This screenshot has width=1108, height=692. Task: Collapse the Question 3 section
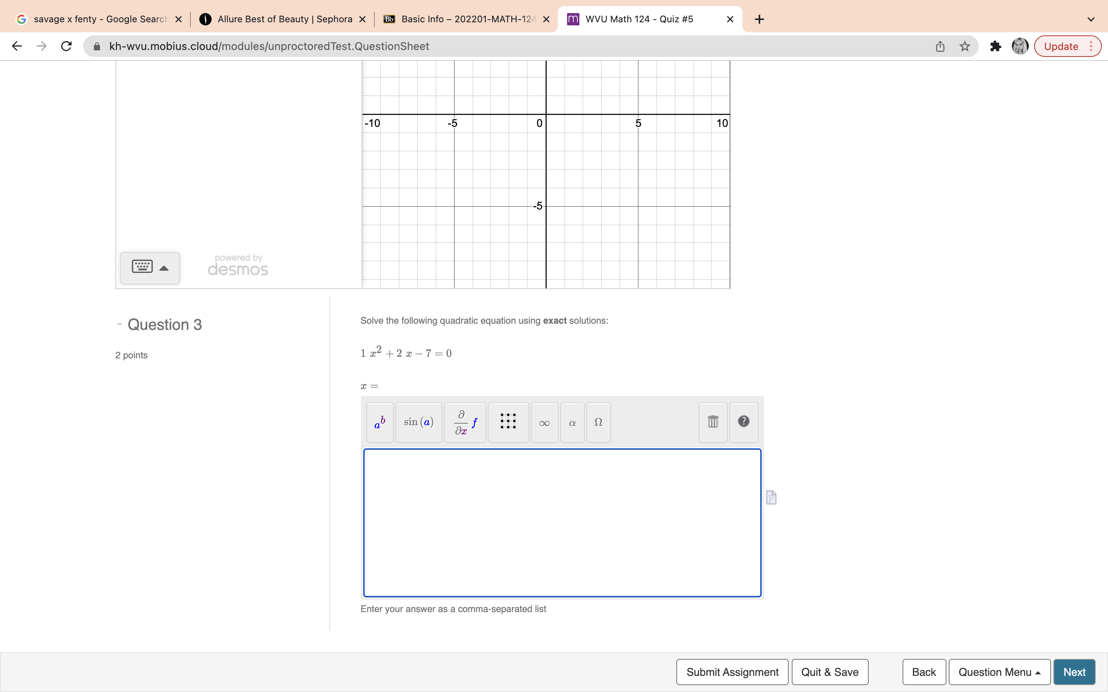tap(119, 324)
